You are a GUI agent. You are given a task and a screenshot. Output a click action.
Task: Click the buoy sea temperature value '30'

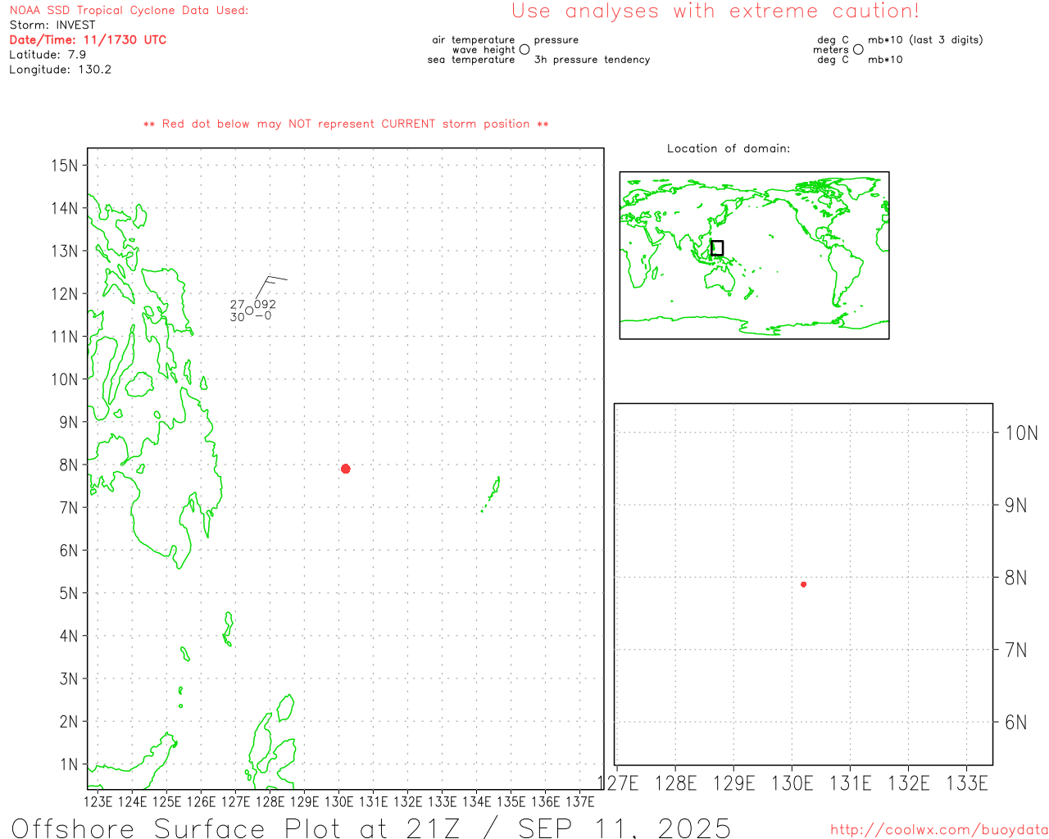237,317
